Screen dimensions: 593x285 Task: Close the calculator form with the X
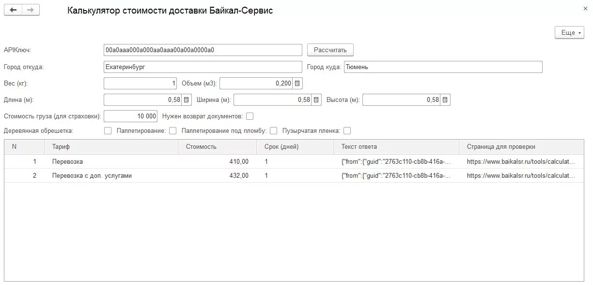click(x=586, y=9)
